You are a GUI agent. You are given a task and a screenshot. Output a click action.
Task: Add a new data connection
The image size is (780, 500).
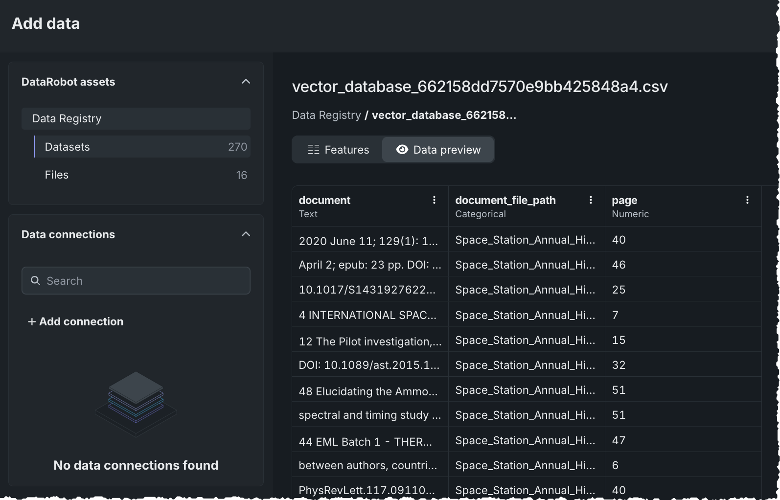[x=76, y=322]
